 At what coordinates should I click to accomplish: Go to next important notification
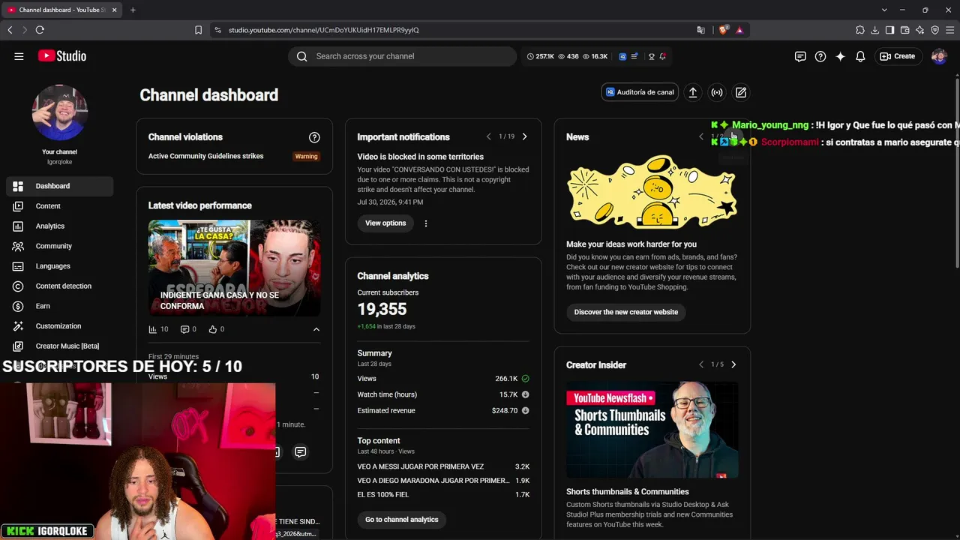[x=524, y=137]
